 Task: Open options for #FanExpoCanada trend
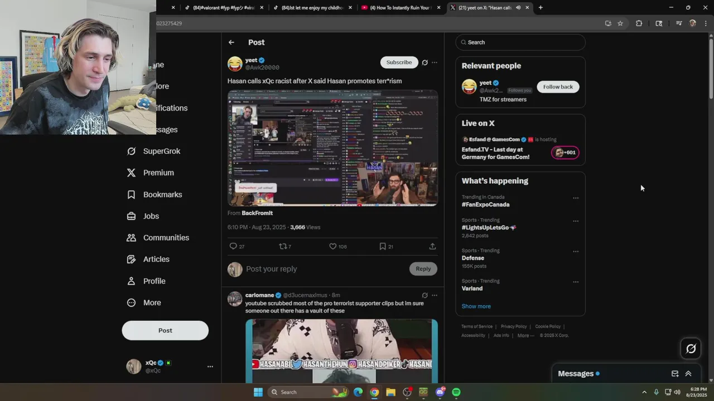[576, 198]
